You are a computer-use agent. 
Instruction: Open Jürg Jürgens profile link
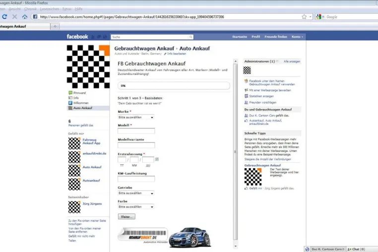92,203
